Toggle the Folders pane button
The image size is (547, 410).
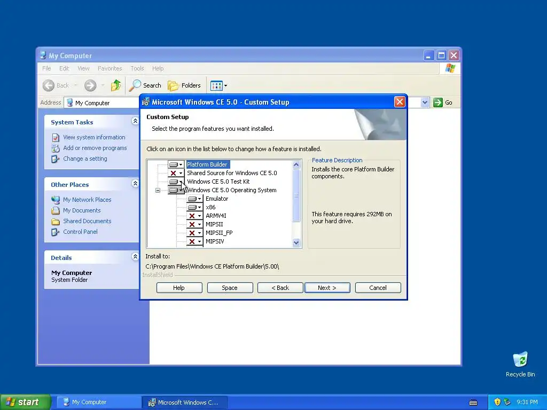[x=184, y=85]
